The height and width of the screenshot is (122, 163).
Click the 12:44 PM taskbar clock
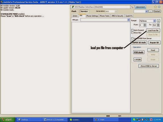point(157,120)
